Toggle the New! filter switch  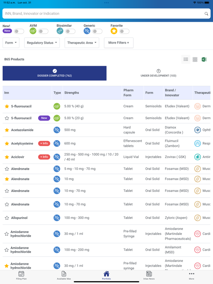pos(19,31)
